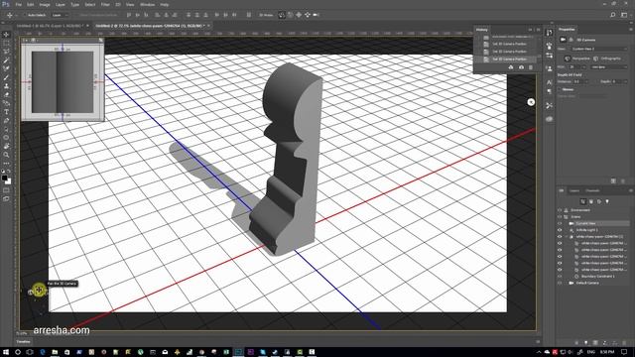Open the File menu
635x357 pixels.
19,4
